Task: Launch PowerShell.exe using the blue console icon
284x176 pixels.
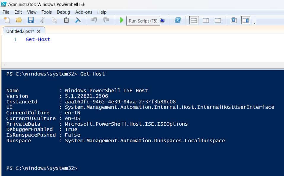Action: pos(178,20)
